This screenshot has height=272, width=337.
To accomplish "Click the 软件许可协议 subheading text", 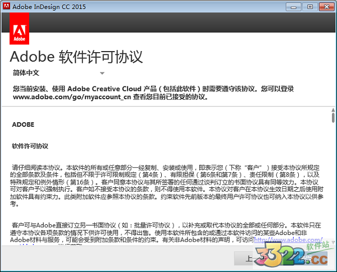I will (30, 146).
